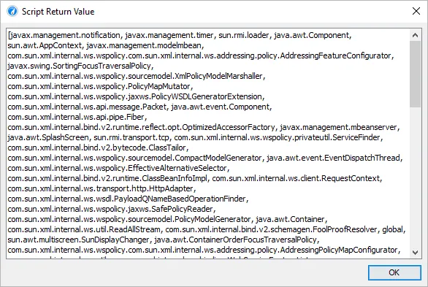
Task: Click text EffectiveAlternativeSelector line
Action: point(118,168)
